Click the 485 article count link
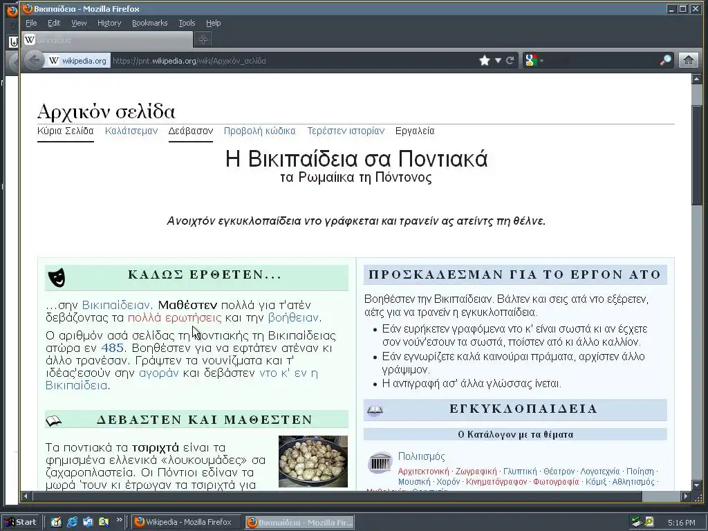 coord(113,348)
